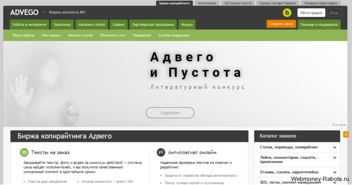Viewport: 352px width, 185px height.
Task: Open Работа в интернете menu
Action: (x=30, y=25)
